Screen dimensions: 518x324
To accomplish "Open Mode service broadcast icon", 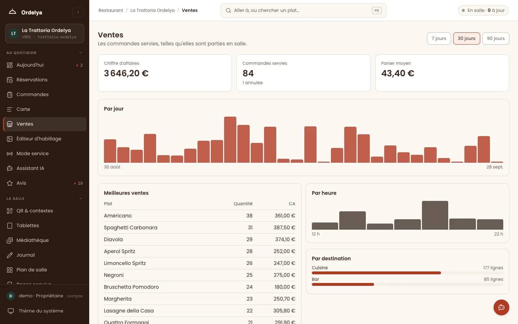I will (x=10, y=154).
